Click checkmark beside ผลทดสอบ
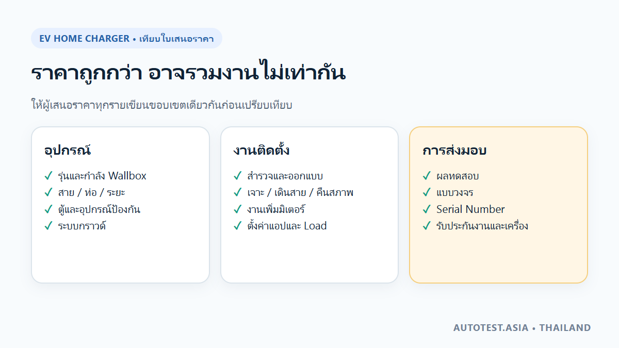 427,176
